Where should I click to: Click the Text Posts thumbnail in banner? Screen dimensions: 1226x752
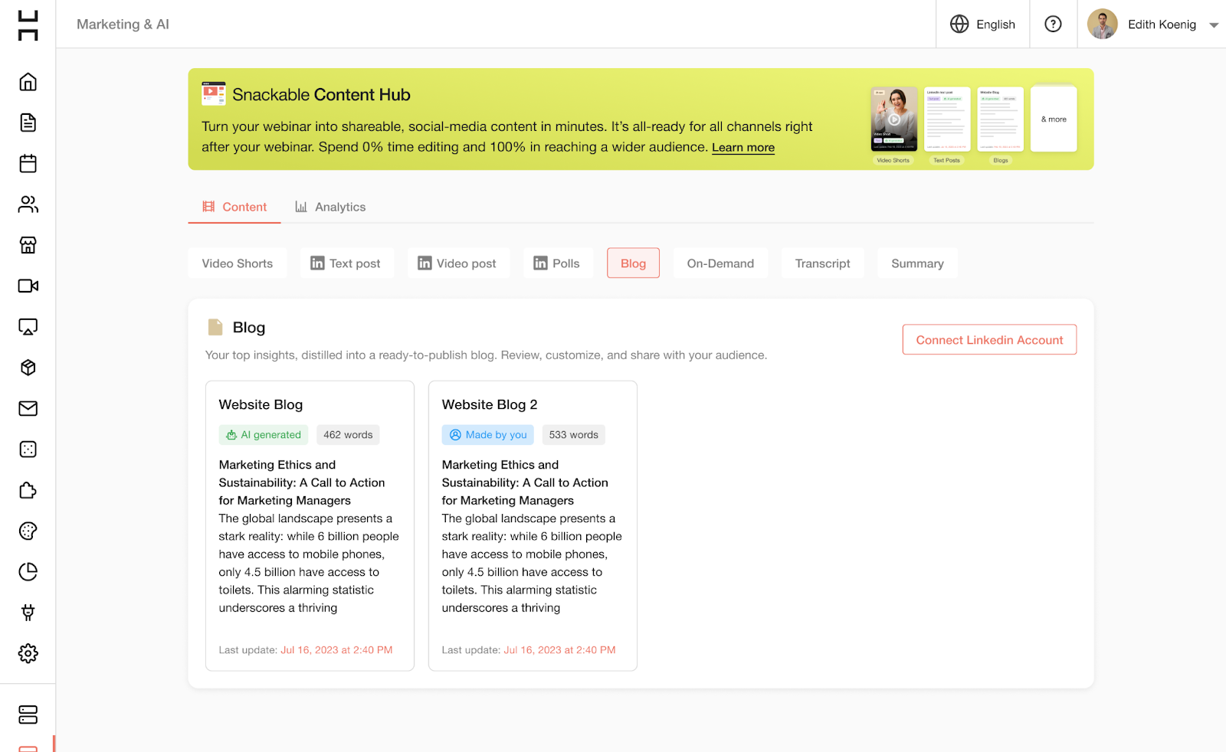point(947,119)
